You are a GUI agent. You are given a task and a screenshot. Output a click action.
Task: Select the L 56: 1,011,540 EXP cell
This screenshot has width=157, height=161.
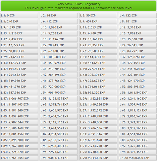point(138,93)
